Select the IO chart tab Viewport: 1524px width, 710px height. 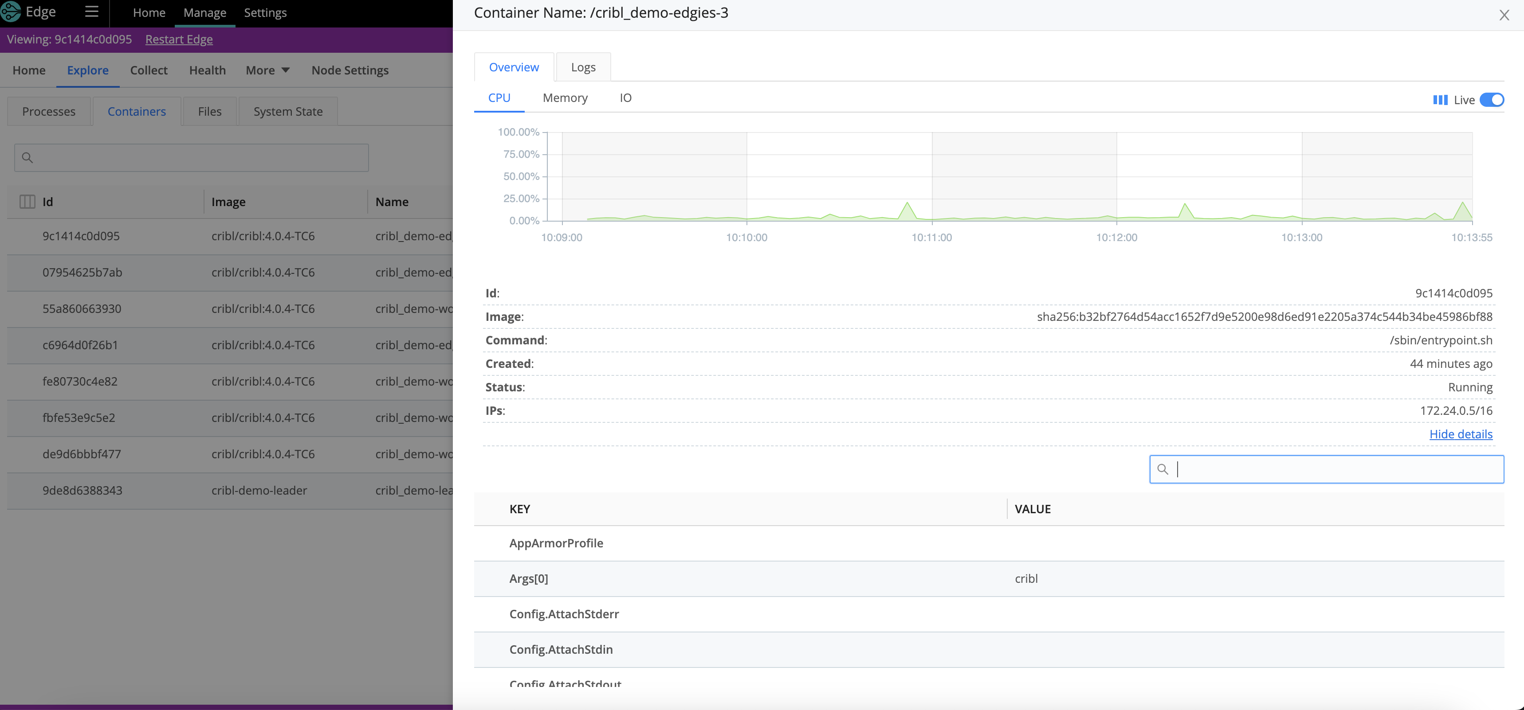625,98
